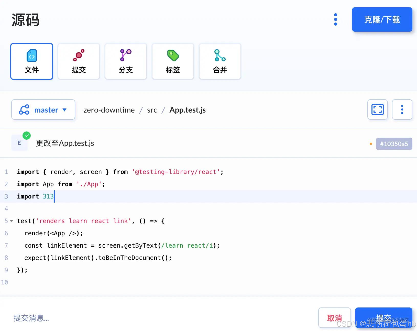Click the 克隆/下载 button

(x=382, y=19)
